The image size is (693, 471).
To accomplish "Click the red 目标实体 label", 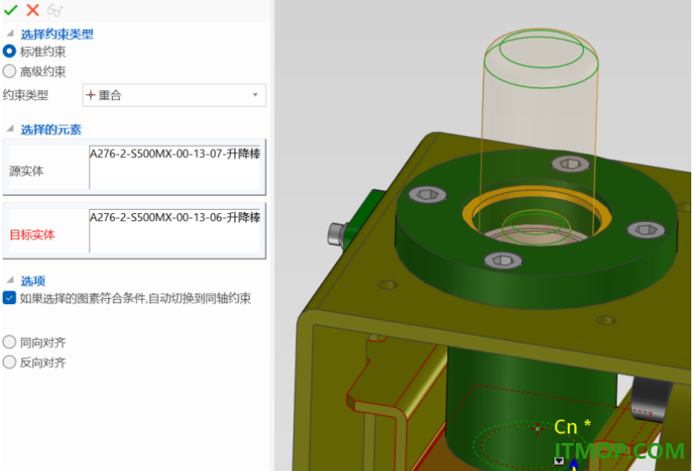I will coord(32,234).
